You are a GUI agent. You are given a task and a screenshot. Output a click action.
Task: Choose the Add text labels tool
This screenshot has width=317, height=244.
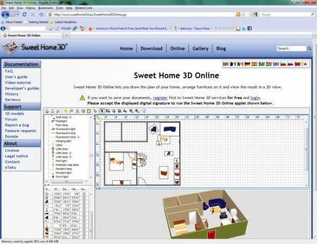pos(125,111)
